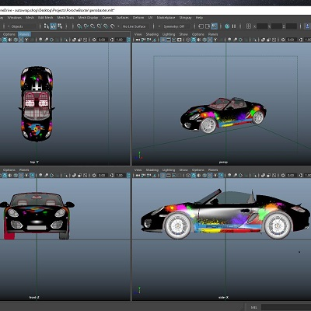This screenshot has height=311, width=311.
Task: Open the Mesh Tools menu
Action: (65, 18)
